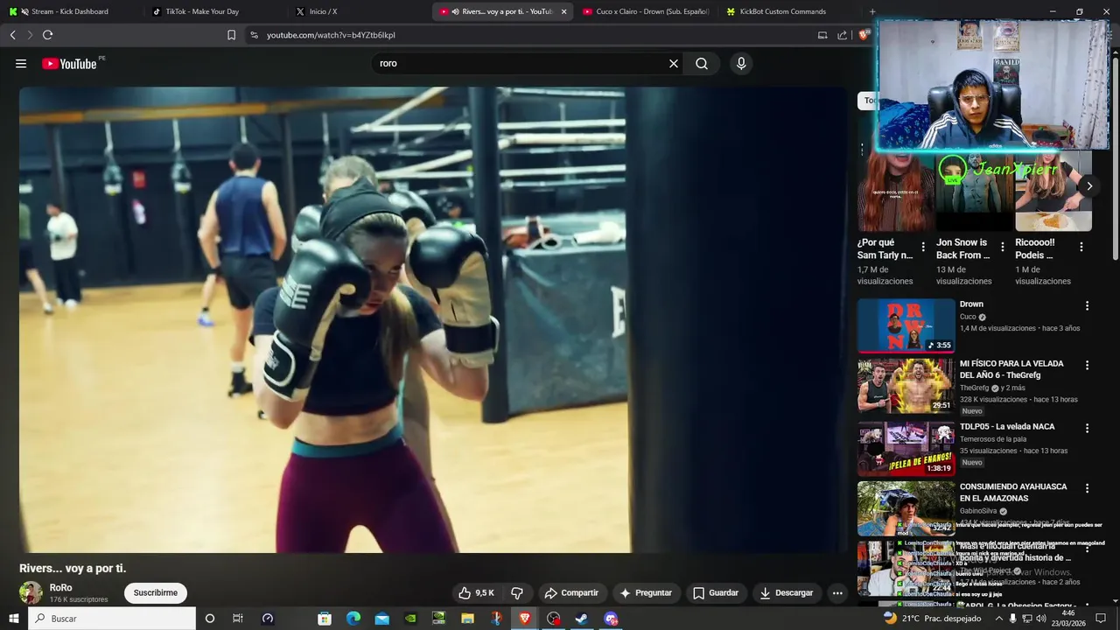Open the Jon Snow is Back short thumbnail
The height and width of the screenshot is (630, 1120).
coord(974,192)
